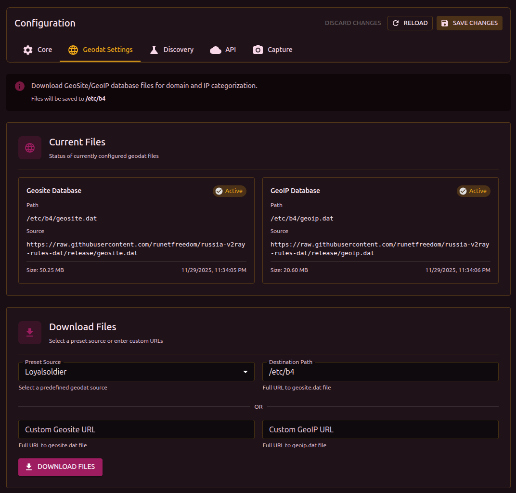This screenshot has width=516, height=493.
Task: Click the GeoIP Database Active status chip
Action: point(473,191)
